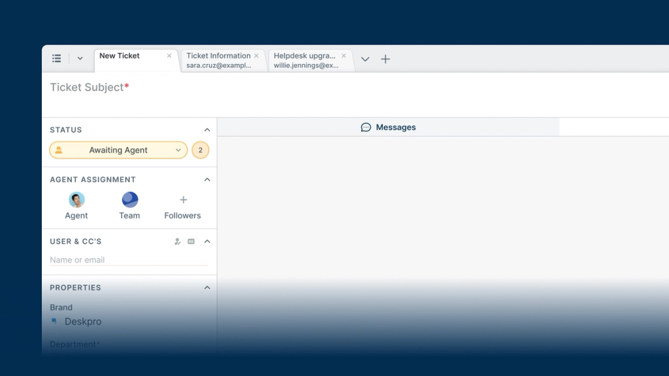Close the Helpdesk upgrade tab
Viewport: 669px width, 376px height.
tap(344, 56)
